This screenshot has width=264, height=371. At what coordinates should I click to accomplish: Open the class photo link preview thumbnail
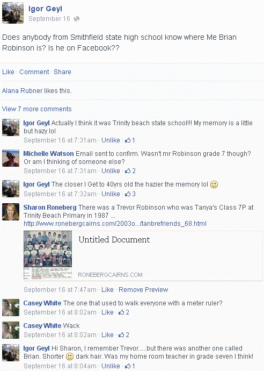pos(48,255)
